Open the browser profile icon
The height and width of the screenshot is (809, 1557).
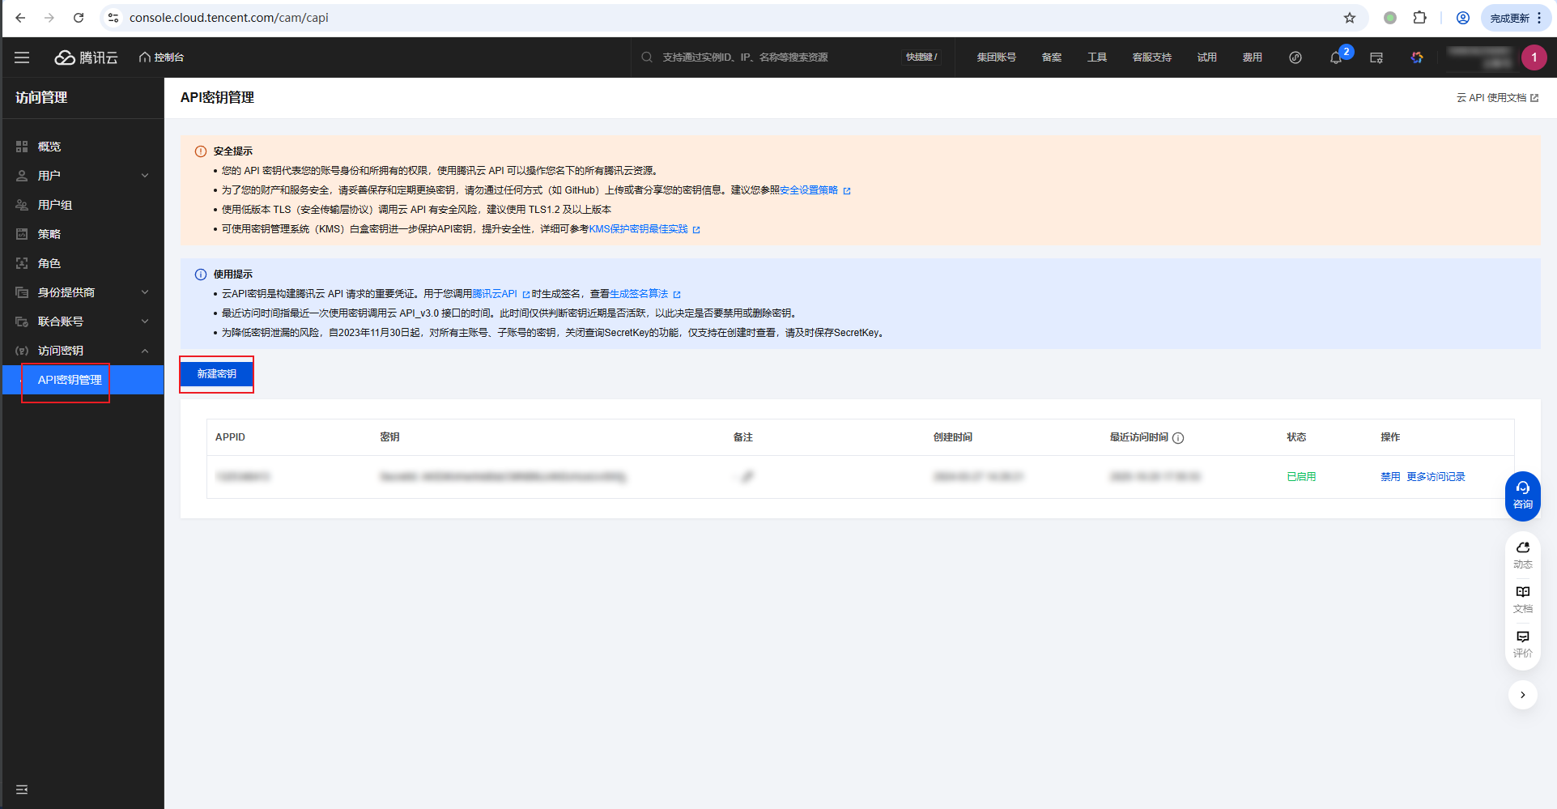(x=1463, y=18)
